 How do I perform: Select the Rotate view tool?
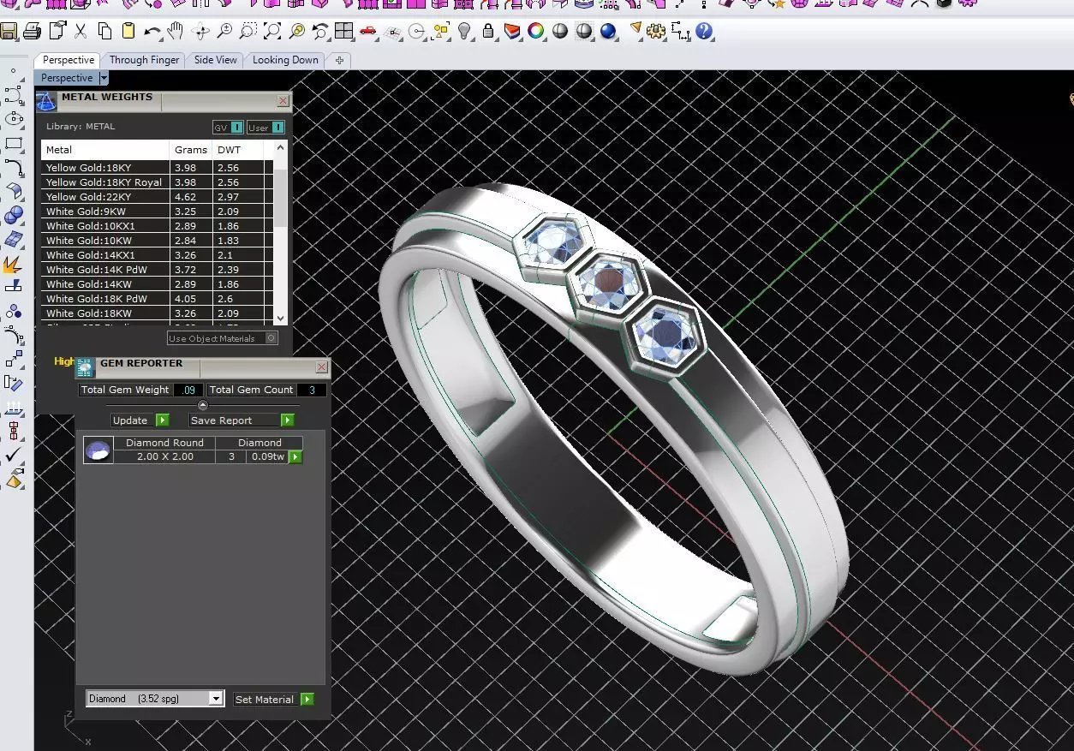point(202,32)
